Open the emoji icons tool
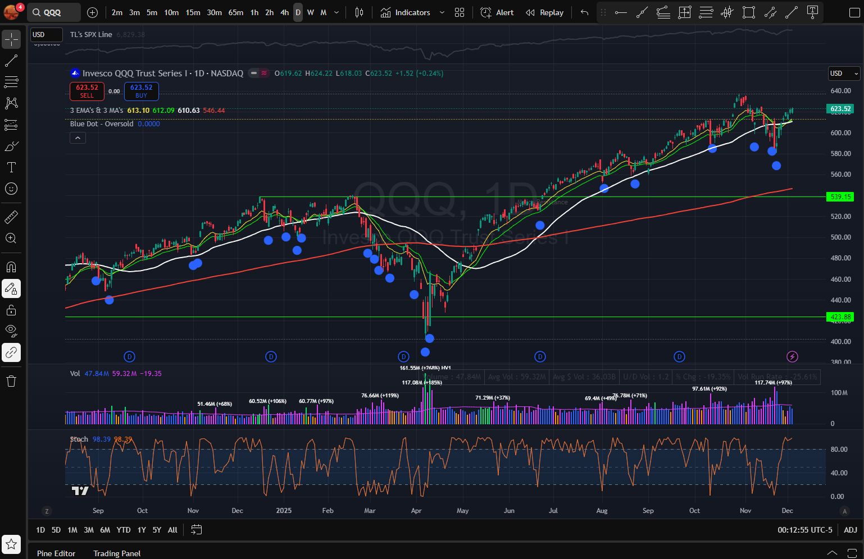This screenshot has height=559, width=864. [11, 189]
